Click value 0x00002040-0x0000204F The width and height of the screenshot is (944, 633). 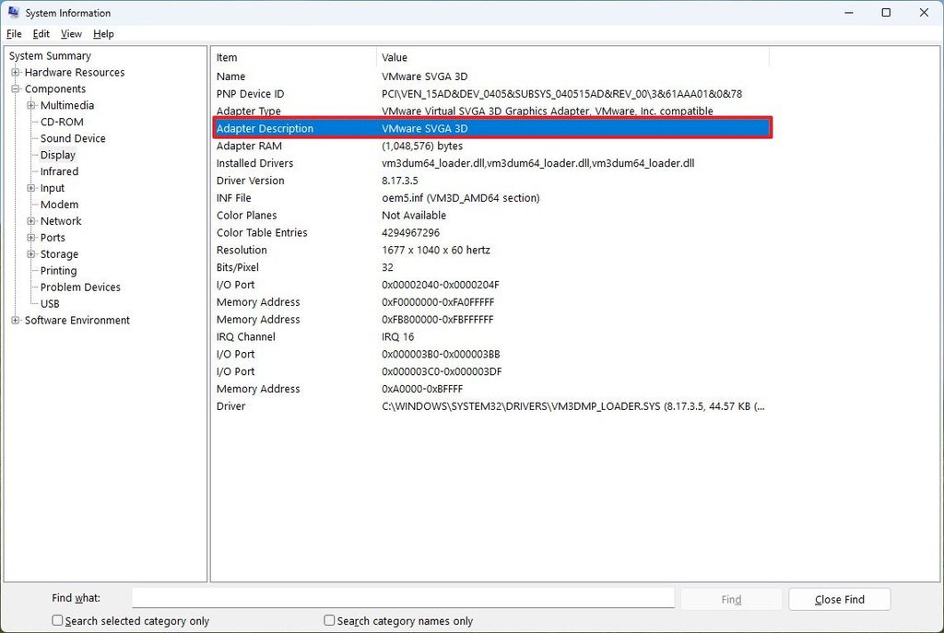[440, 285]
